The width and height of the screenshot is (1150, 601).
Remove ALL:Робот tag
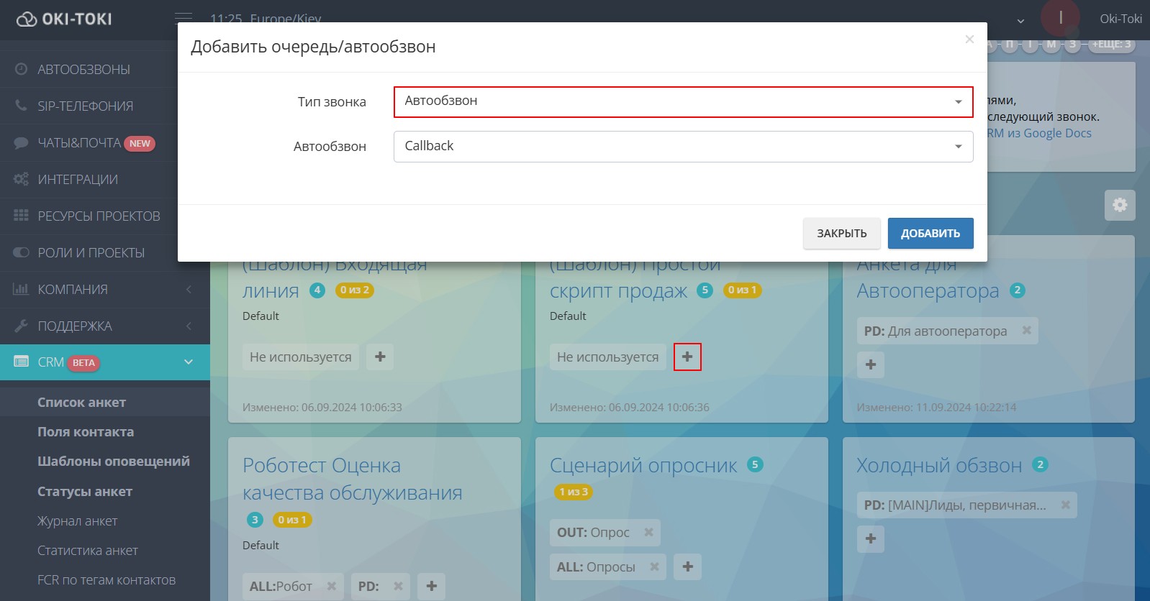[x=332, y=586]
